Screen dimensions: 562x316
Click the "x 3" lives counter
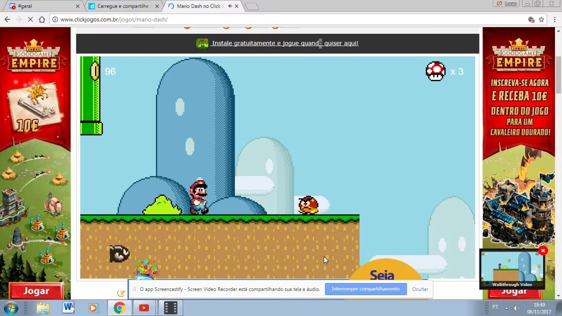457,72
